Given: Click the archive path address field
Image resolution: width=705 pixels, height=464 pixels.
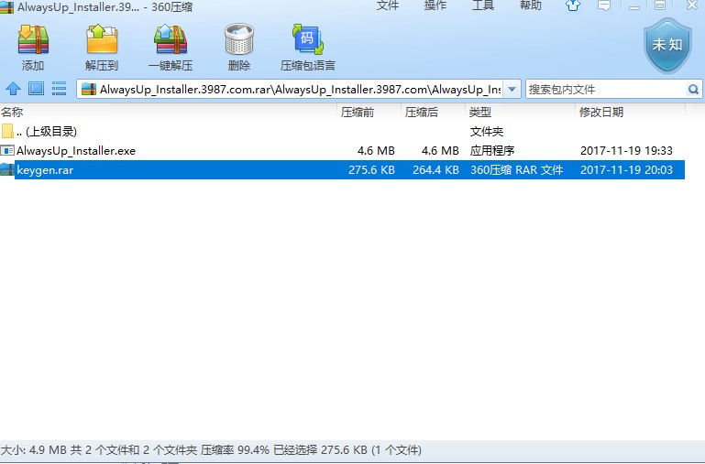Looking at the screenshot, I should pyautogui.click(x=300, y=90).
